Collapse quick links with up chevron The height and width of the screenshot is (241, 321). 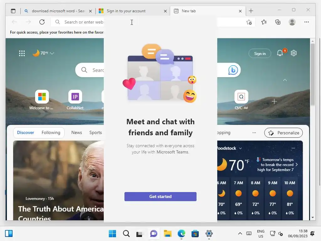285,80
